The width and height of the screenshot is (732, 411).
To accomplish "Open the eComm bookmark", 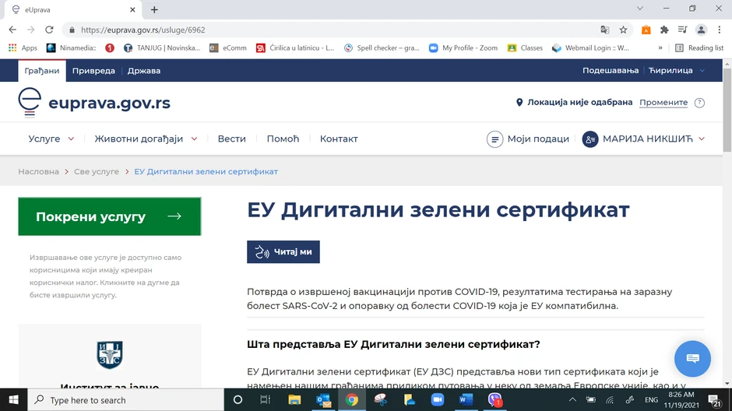I will point(228,47).
